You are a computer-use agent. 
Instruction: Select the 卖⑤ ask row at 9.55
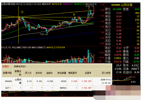point(122,13)
